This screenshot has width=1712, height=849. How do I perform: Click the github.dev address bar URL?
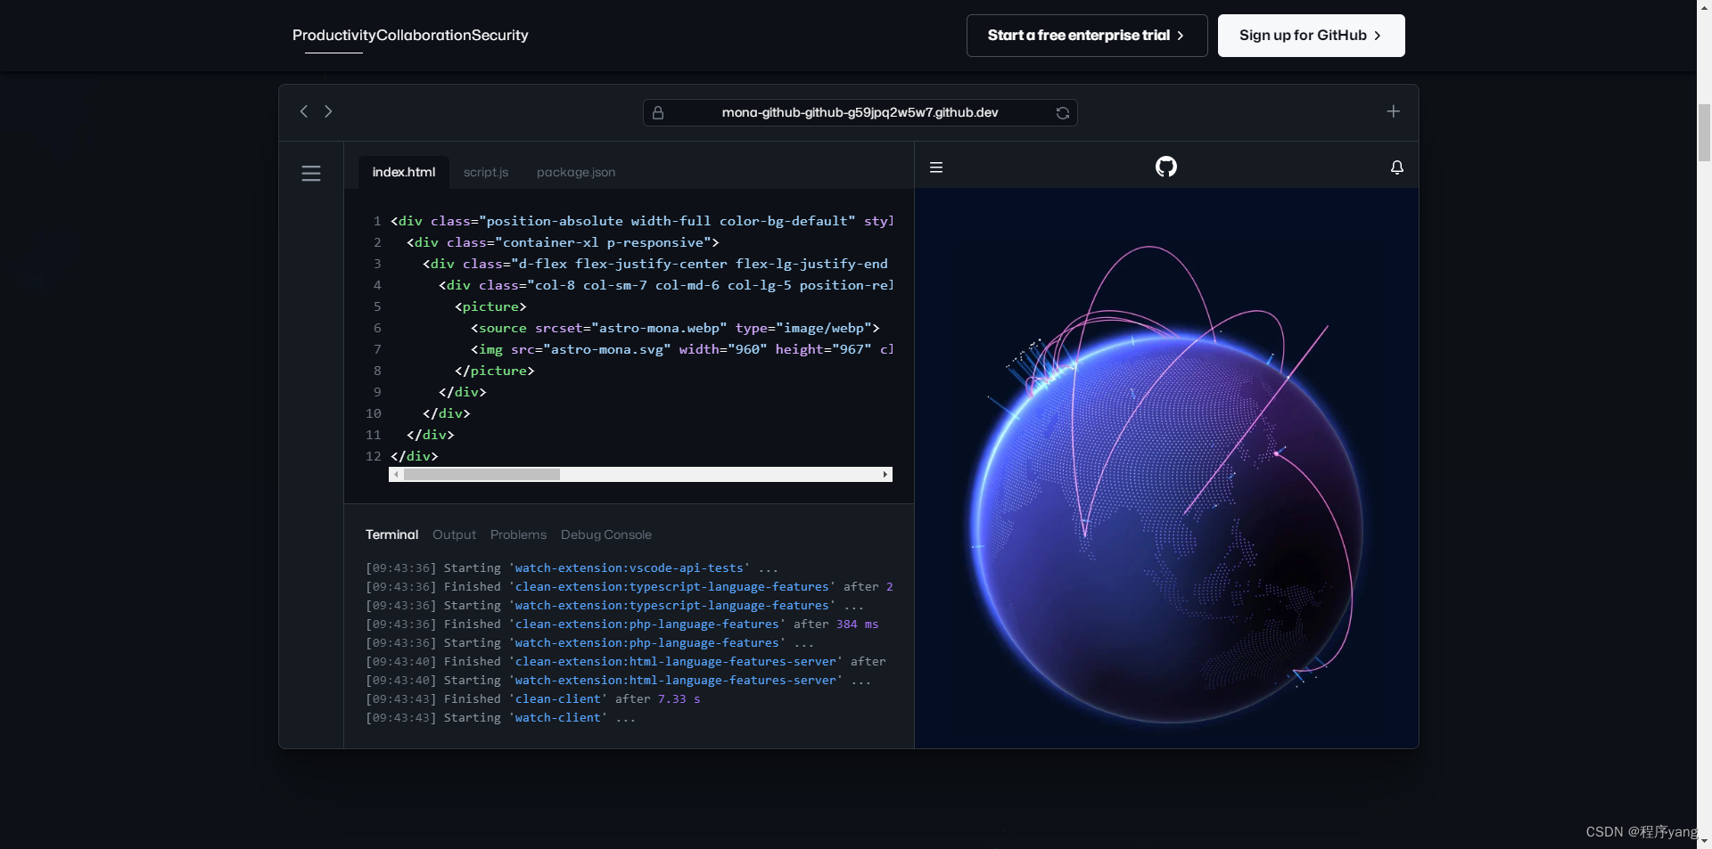860,113
